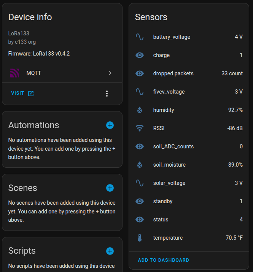Expand the MQTT integration chevron arrow
253x272 pixels.
click(110, 73)
